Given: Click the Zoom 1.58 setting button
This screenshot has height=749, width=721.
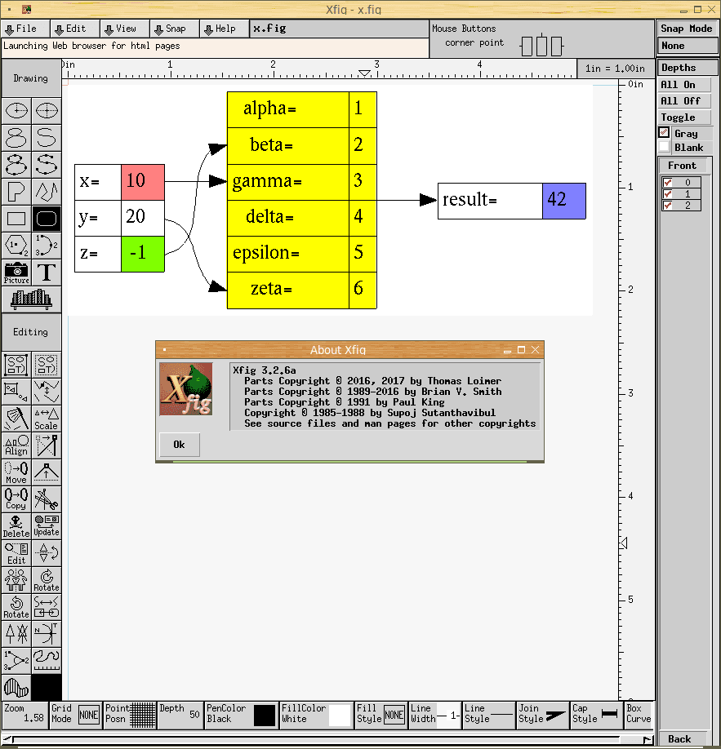Looking at the screenshot, I should tap(24, 715).
